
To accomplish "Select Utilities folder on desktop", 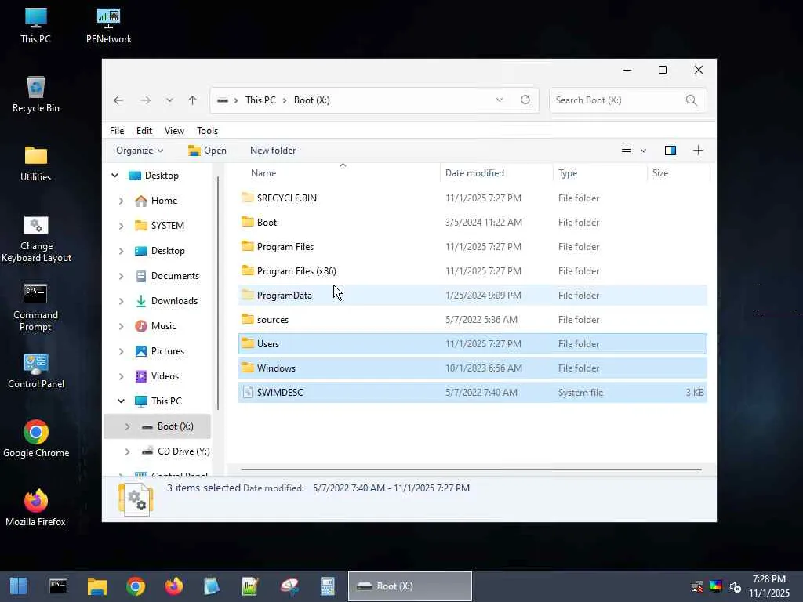I will [x=36, y=164].
